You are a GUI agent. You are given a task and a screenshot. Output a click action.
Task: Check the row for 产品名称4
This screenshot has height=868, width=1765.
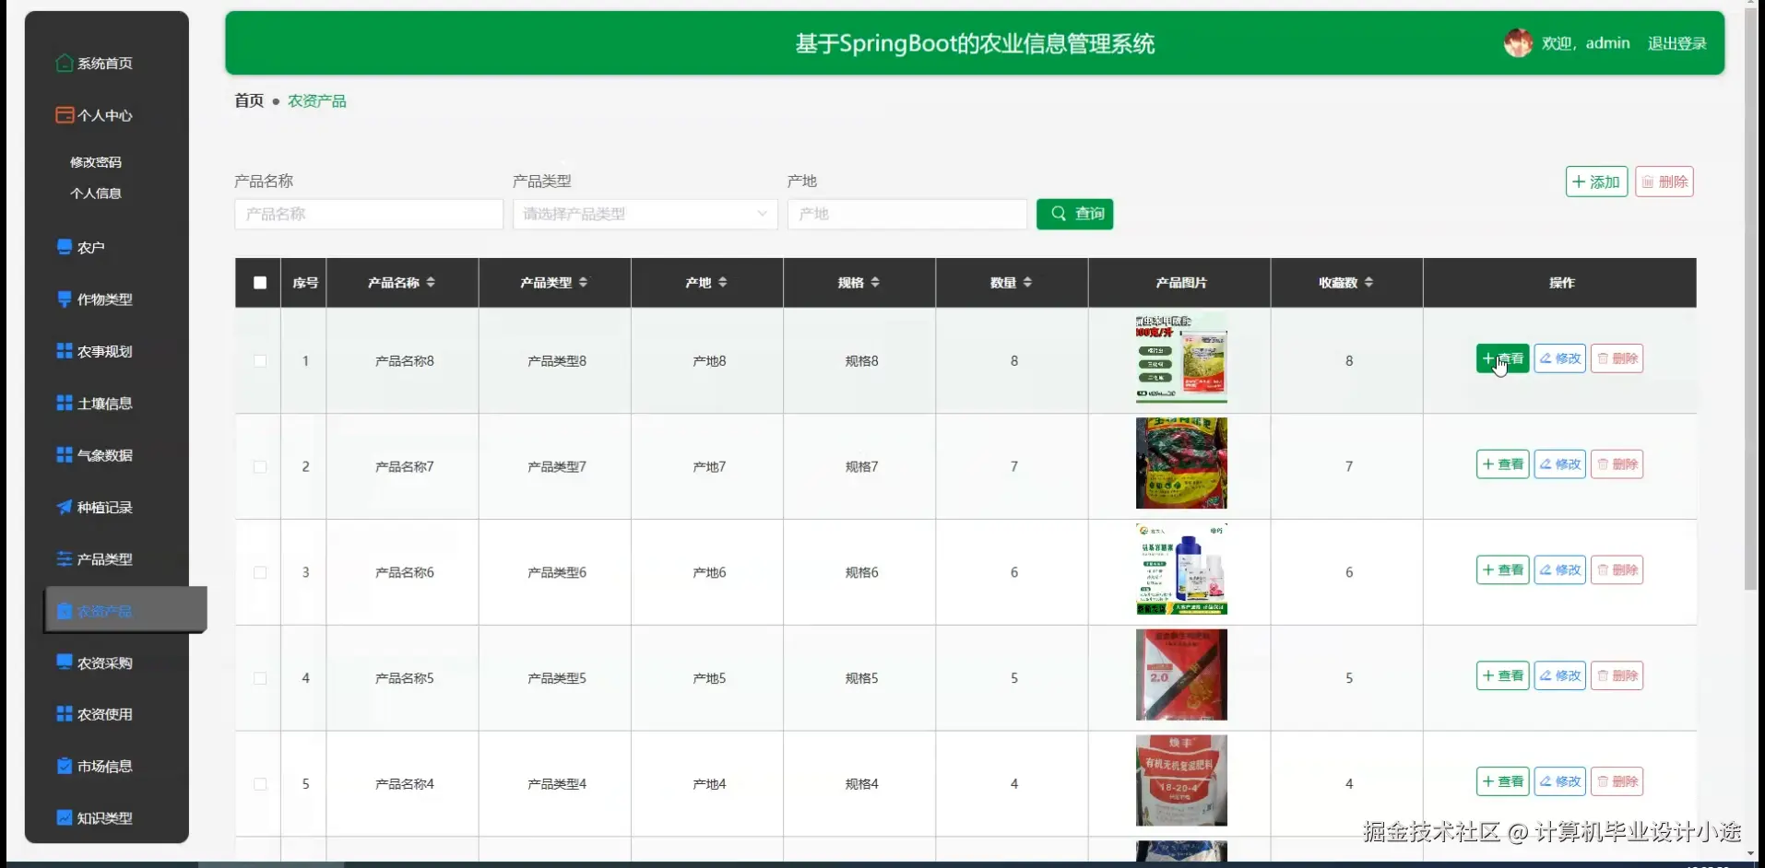pyautogui.click(x=260, y=784)
